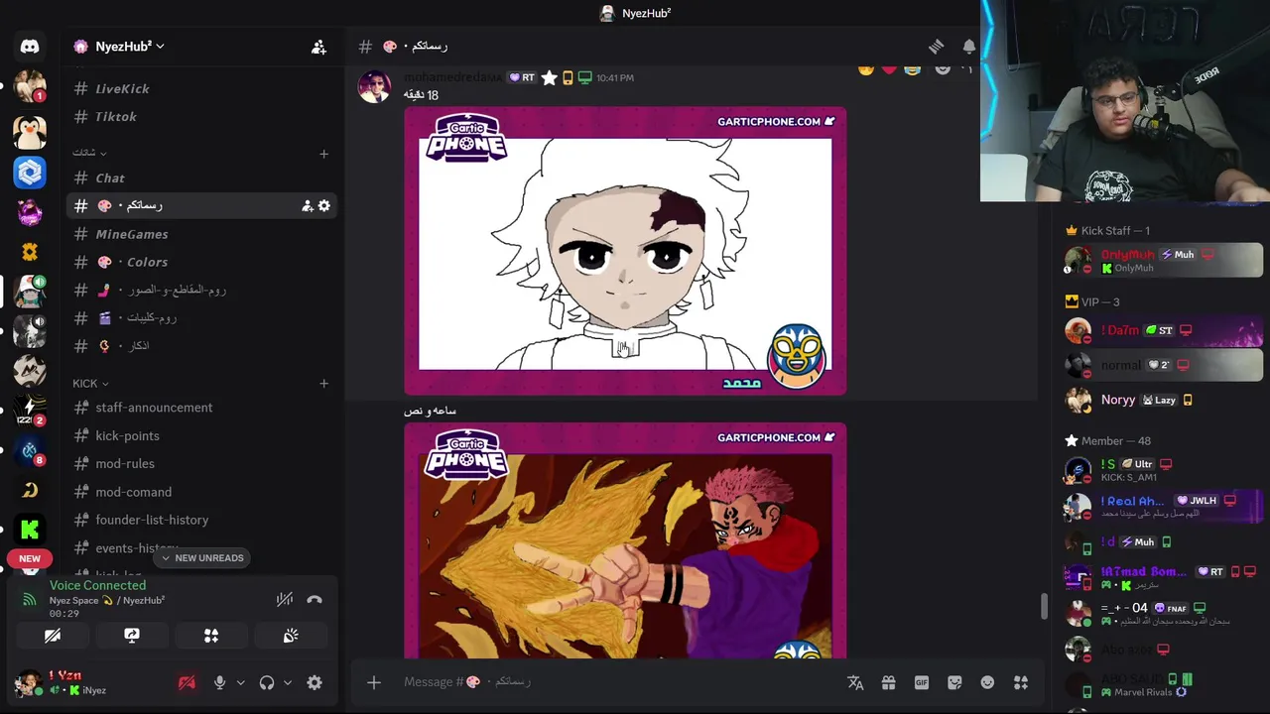View ! Da7m VIP member profile

click(1163, 330)
